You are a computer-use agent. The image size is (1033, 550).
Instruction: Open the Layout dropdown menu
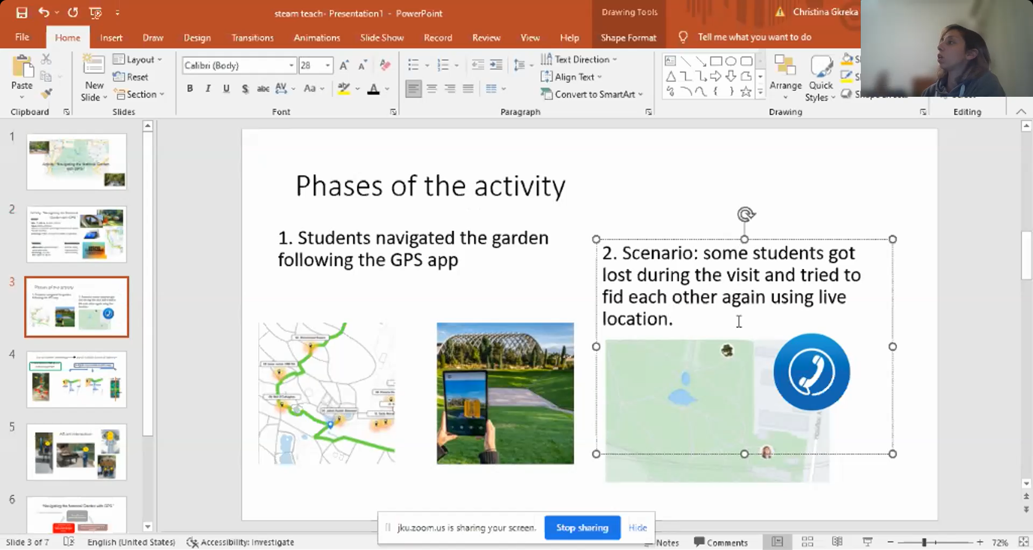[x=138, y=59]
